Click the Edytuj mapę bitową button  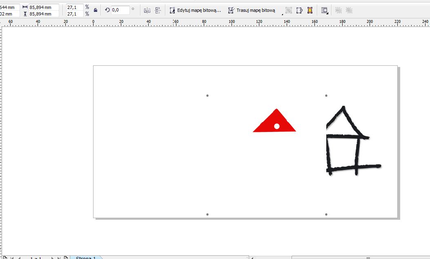pos(195,10)
